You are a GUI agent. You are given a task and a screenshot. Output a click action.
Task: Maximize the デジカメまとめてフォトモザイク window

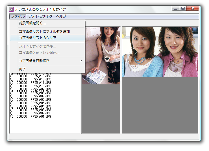(x=183, y=8)
